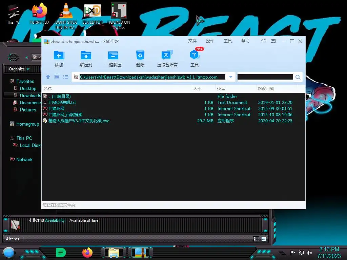347x260 pixels.
Task: Select the IT猫扑网_百度搜索 shortcut file
Action: tap(173, 114)
